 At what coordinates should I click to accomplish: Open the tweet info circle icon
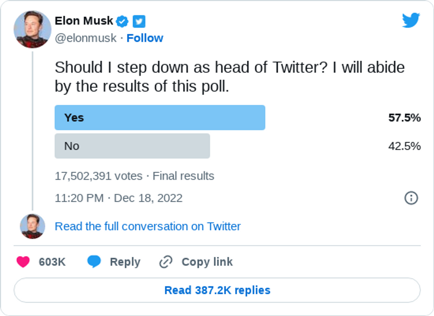[x=411, y=198]
